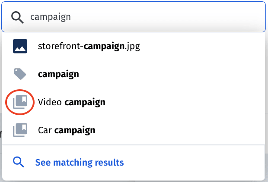The image size is (268, 182).
Task: Click empty space inside the search field after campaign
Action: 168,17
